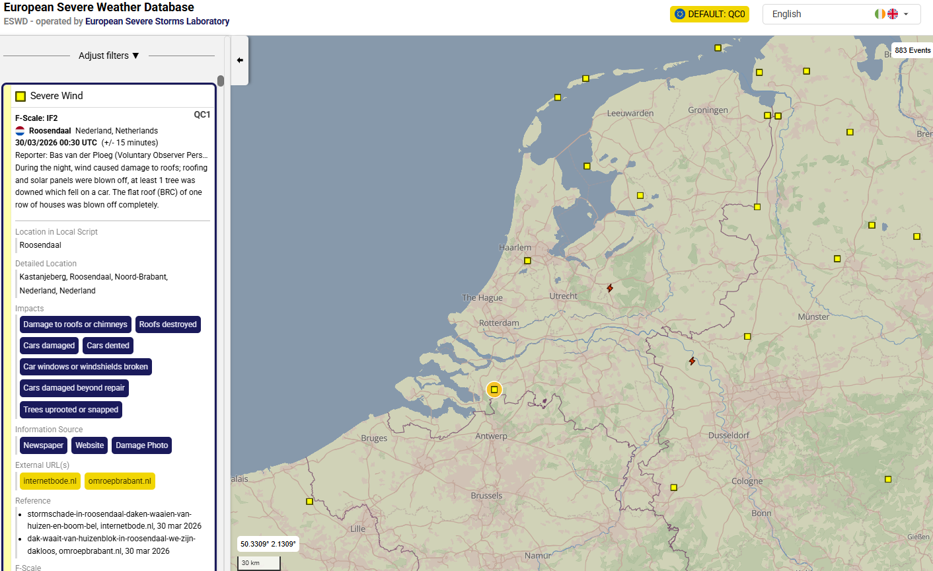Select the yellow marker west of Brussels

point(309,502)
